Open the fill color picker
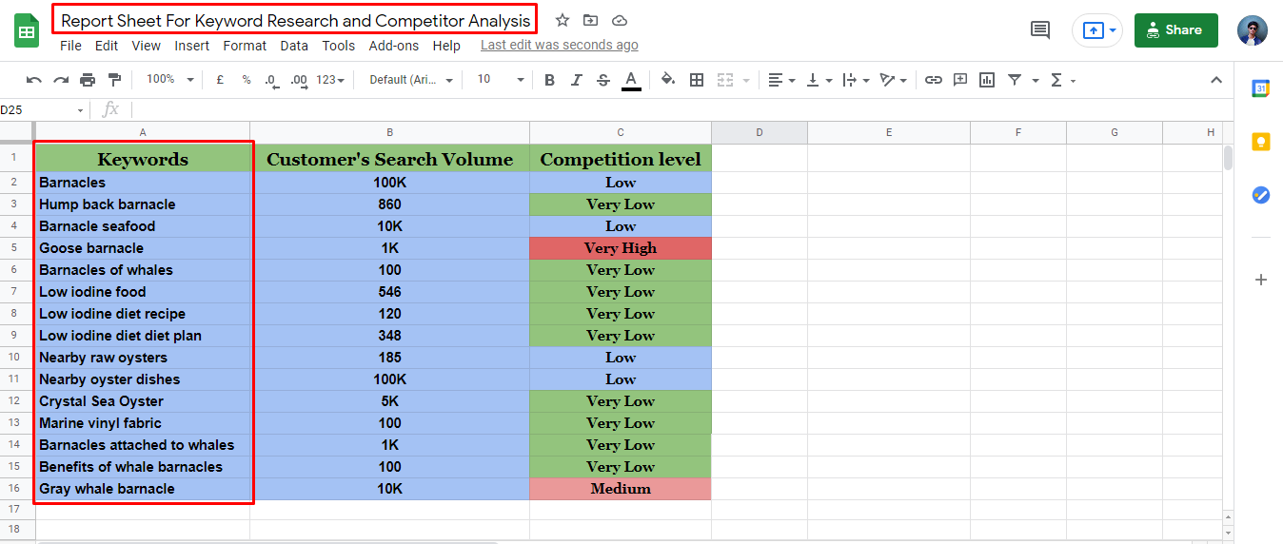The height and width of the screenshot is (544, 1283). [x=668, y=80]
